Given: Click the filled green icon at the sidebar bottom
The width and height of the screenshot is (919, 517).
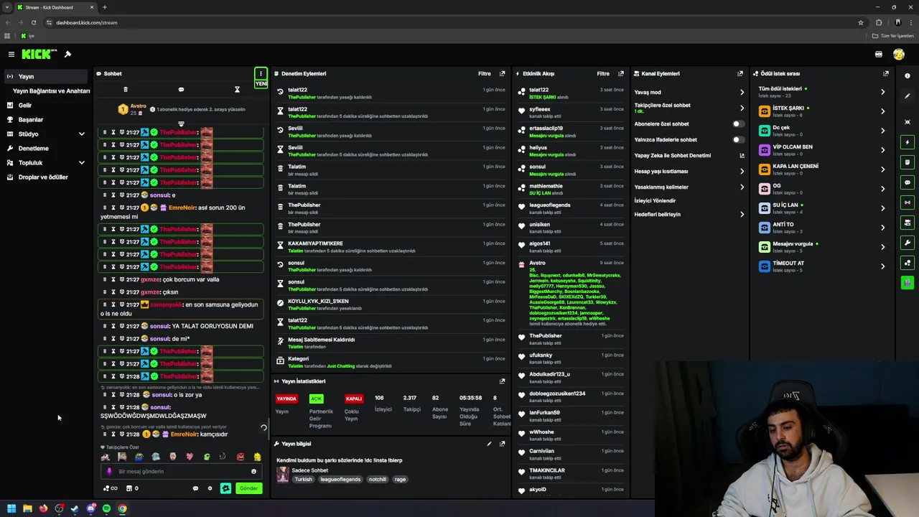Looking at the screenshot, I should (908, 283).
